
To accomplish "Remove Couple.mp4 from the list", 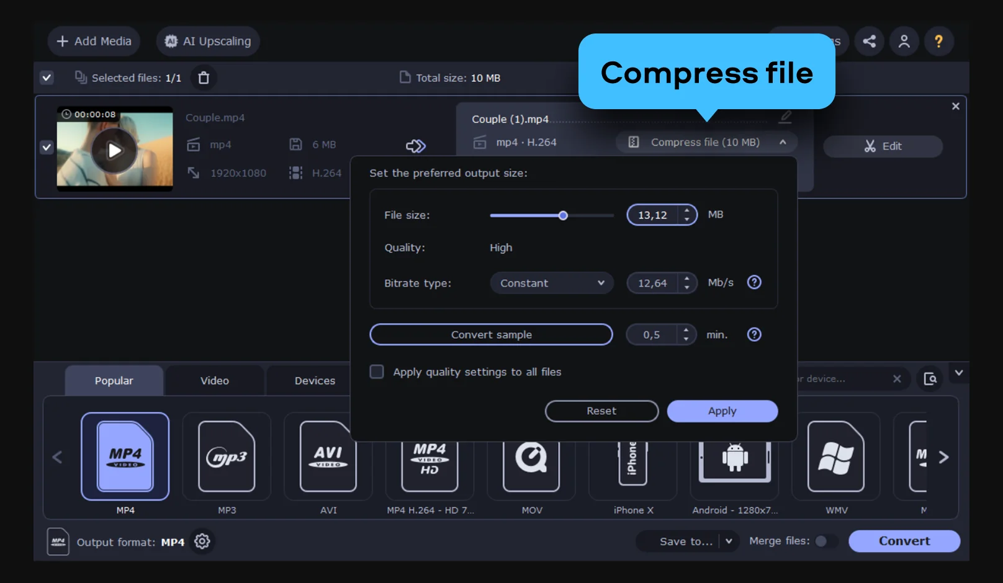I will pos(956,107).
